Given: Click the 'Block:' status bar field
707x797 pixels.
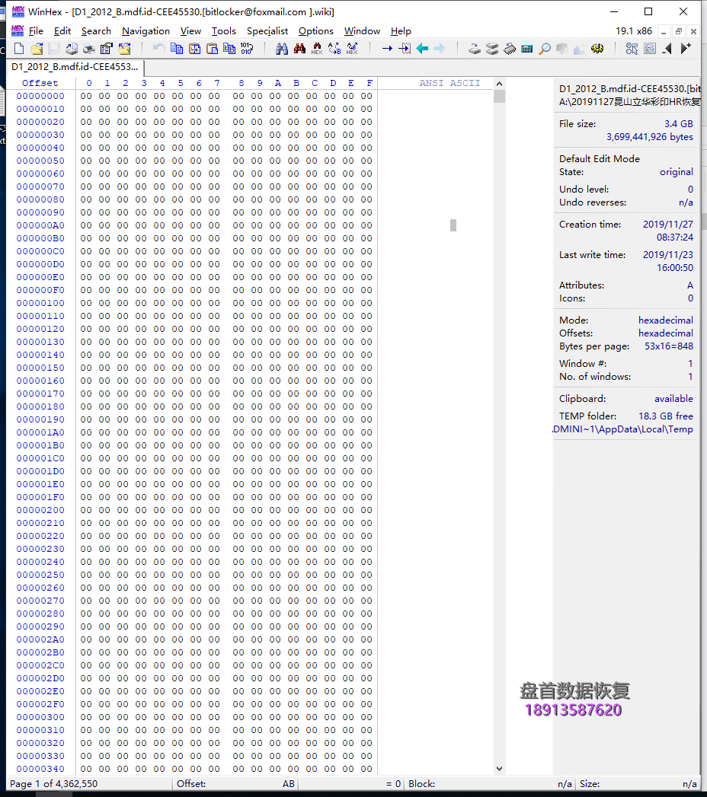Looking at the screenshot, I should pos(490,784).
